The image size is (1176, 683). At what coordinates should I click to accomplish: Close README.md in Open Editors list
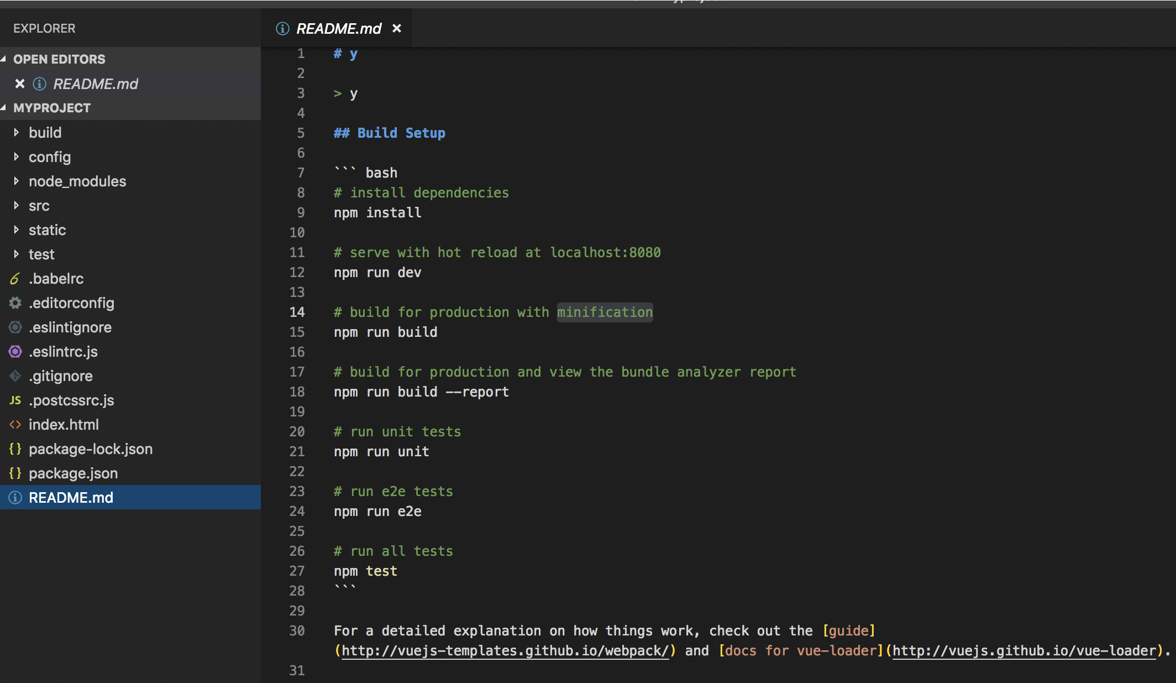coord(20,84)
